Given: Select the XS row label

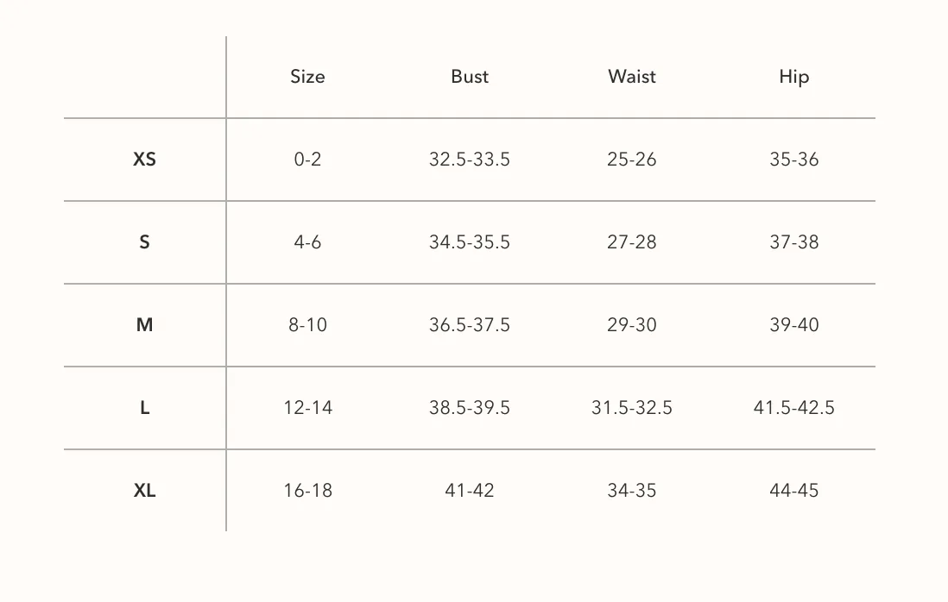Looking at the screenshot, I should coord(144,159).
